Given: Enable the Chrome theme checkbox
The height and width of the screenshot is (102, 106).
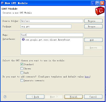Looking at the screenshot, I should coord(22,68).
